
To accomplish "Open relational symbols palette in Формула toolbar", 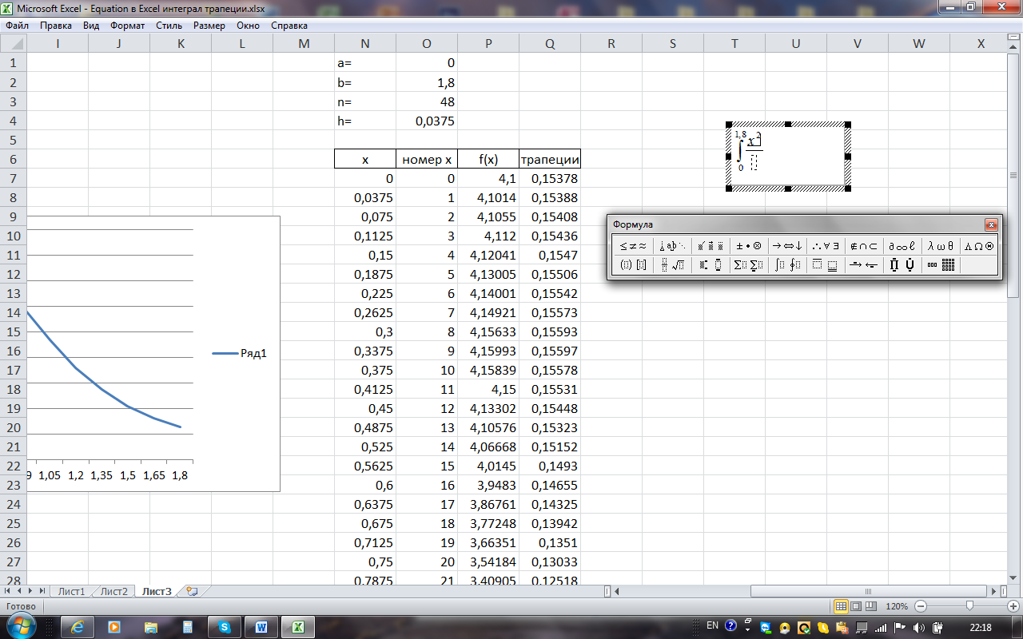I will click(632, 246).
